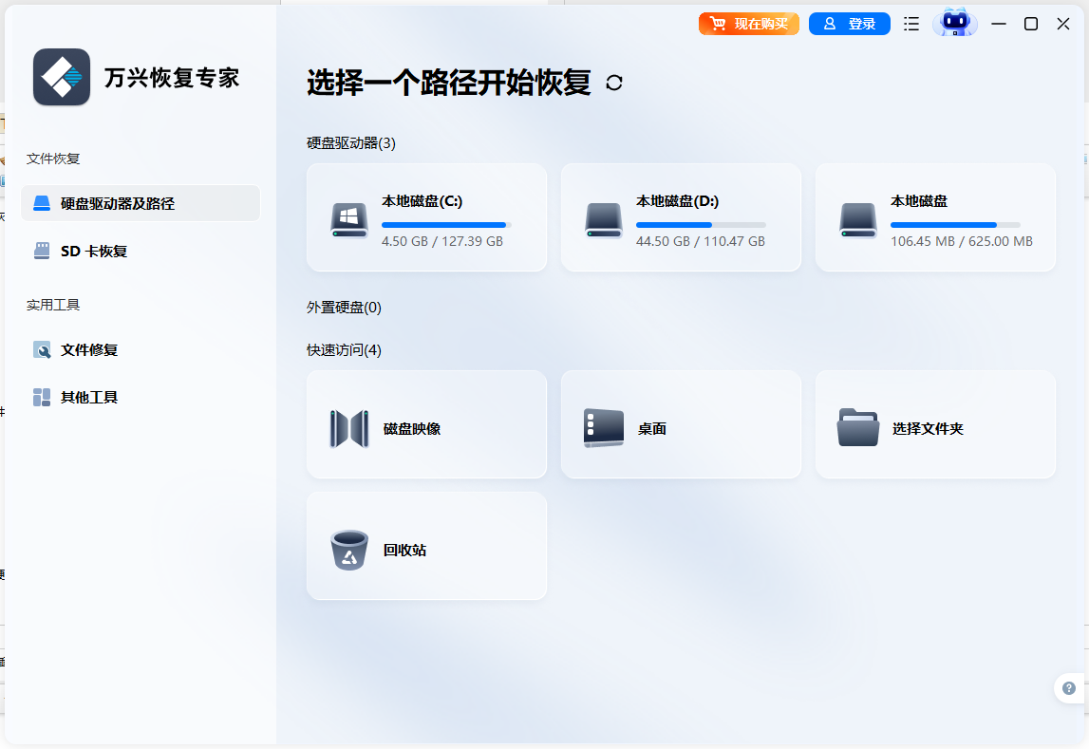
Task: Click the drive icon of 625 MB disk
Action: 857,221
